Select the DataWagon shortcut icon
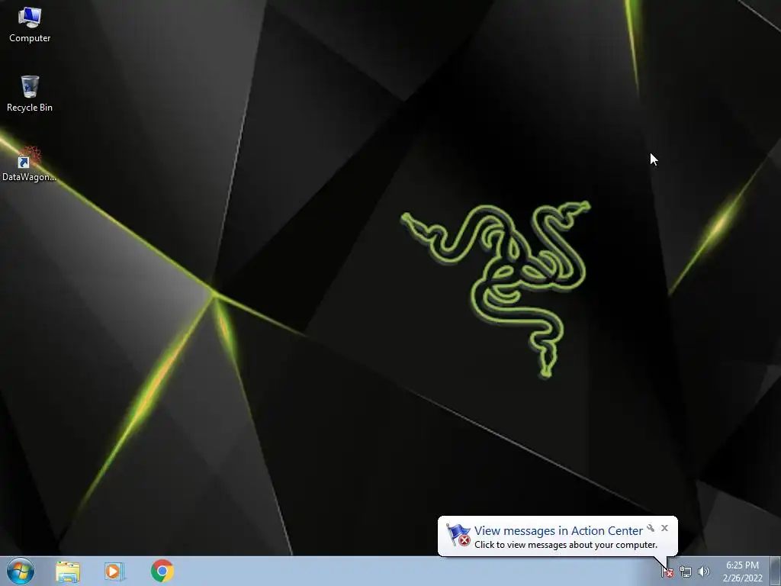 29,163
